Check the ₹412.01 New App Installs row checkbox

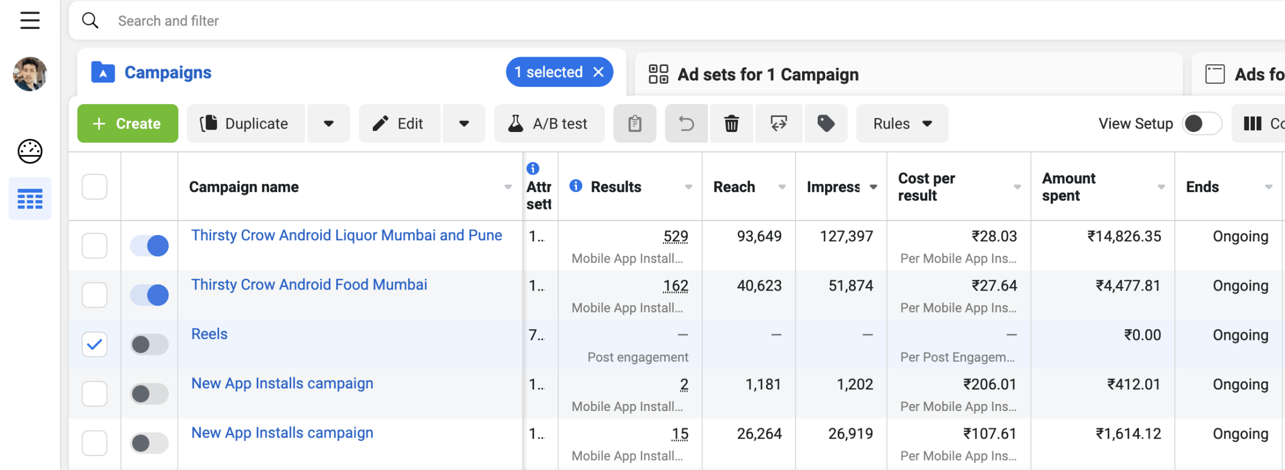(x=95, y=394)
